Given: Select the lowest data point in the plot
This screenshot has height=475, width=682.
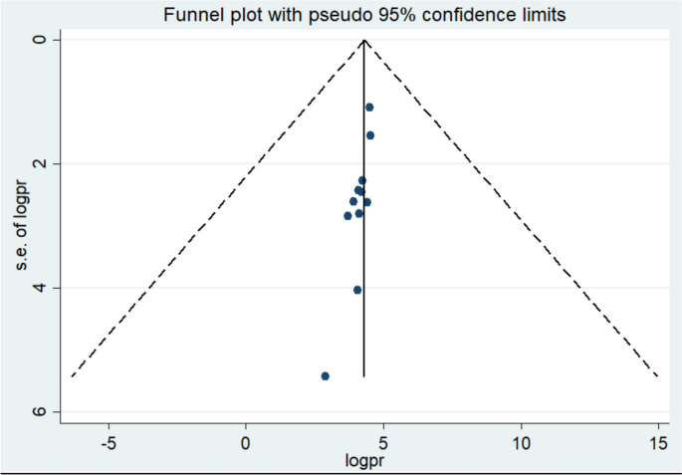Looking at the screenshot, I should coord(326,375).
